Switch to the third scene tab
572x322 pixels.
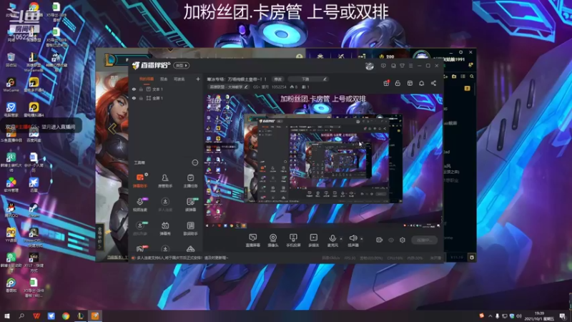[179, 79]
